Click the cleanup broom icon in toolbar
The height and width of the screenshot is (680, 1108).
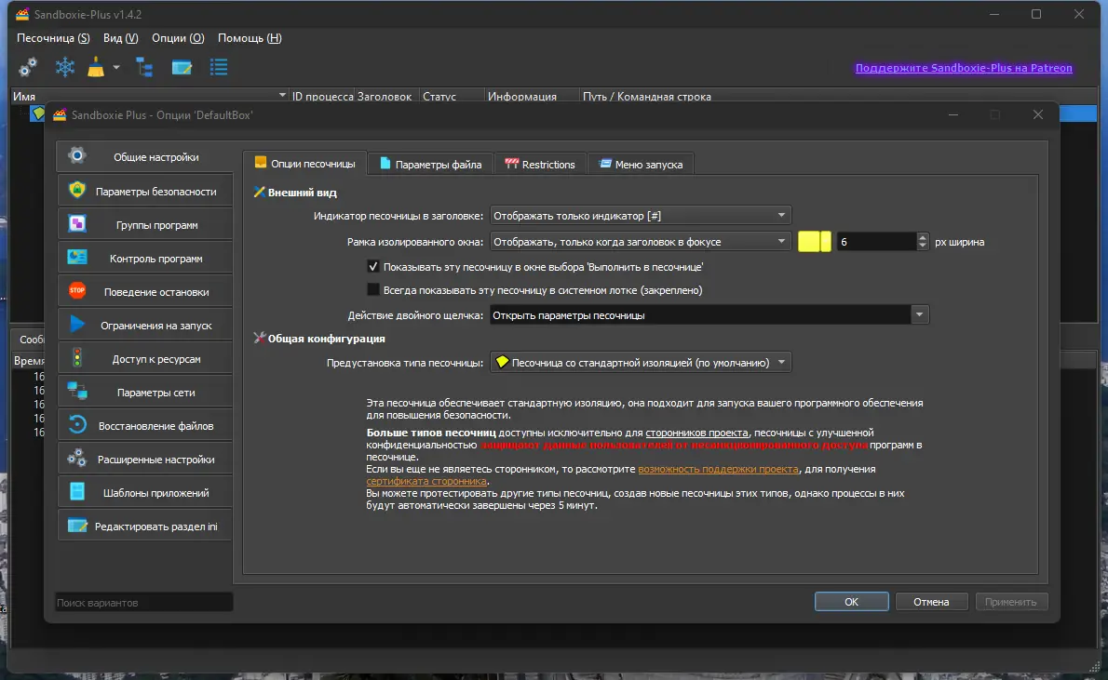pos(96,68)
